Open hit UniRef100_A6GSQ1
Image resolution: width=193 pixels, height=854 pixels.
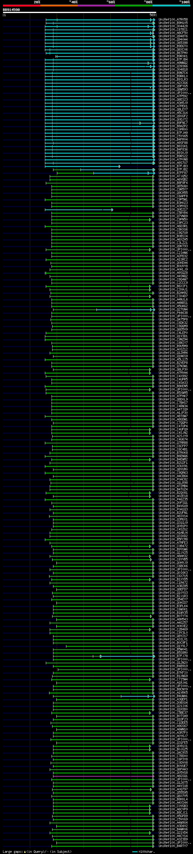coord(173,776)
